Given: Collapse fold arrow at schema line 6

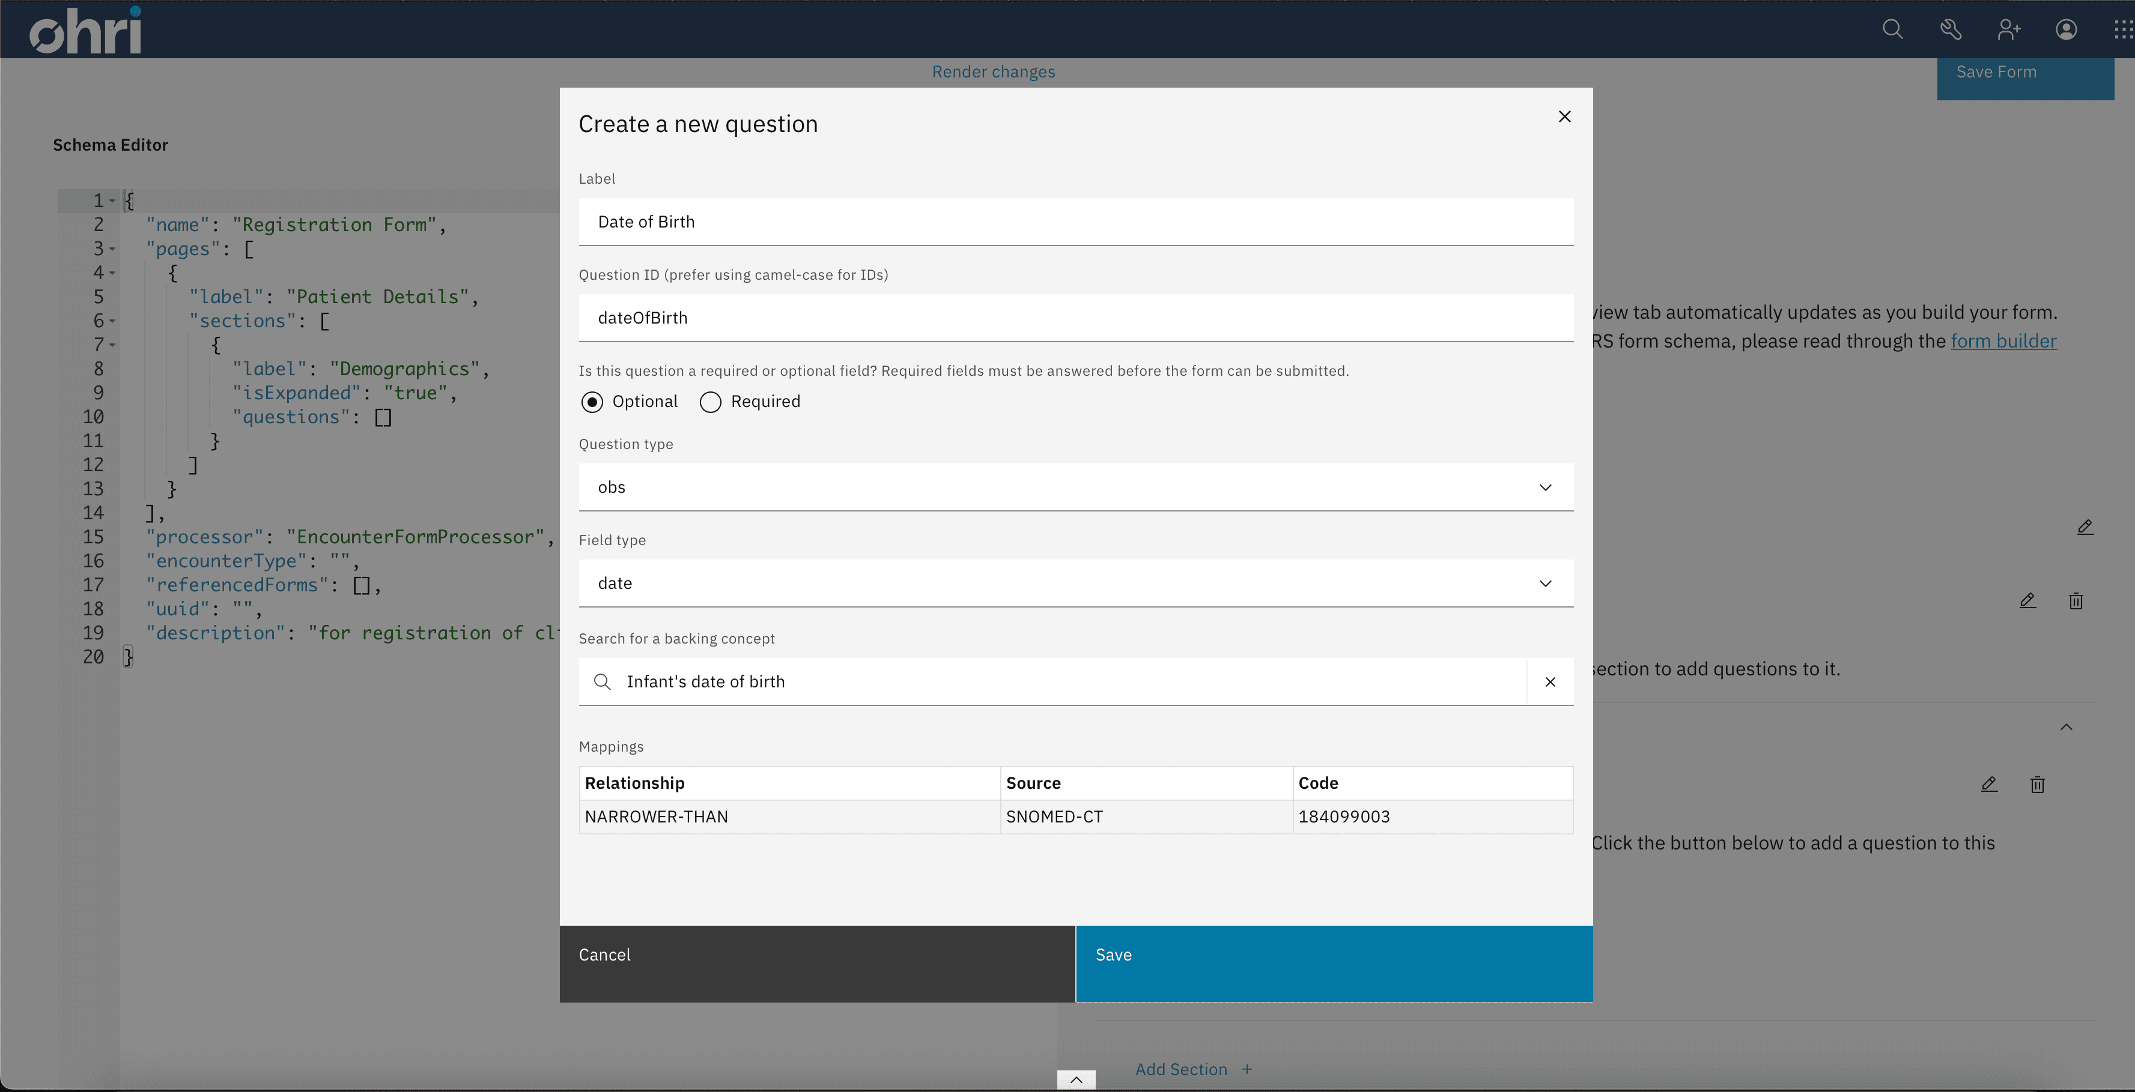Looking at the screenshot, I should point(113,321).
